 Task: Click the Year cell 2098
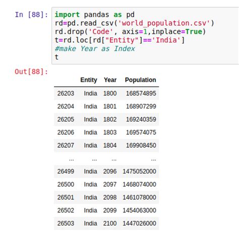click(x=110, y=197)
